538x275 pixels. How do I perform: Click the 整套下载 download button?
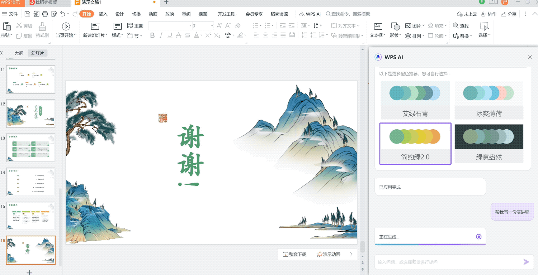click(x=295, y=254)
